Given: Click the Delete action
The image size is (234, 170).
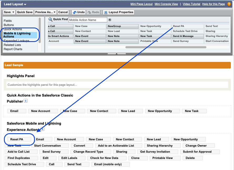Looking at the screenshot, I should pos(193,158).
